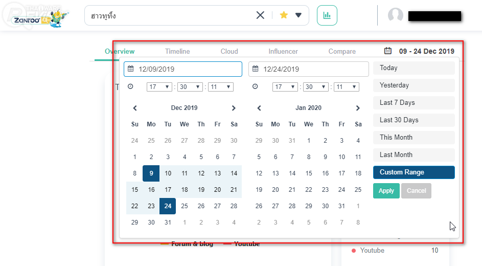This screenshot has width=482, height=266.
Task: Switch to the Overview tab
Action: click(120, 51)
